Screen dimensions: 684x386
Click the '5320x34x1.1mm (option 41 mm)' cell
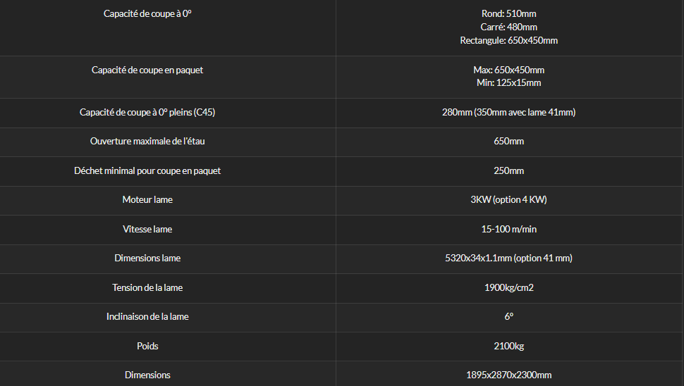(508, 258)
